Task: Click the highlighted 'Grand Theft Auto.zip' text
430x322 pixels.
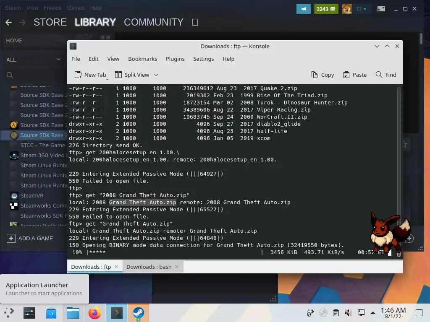Action: (x=143, y=203)
